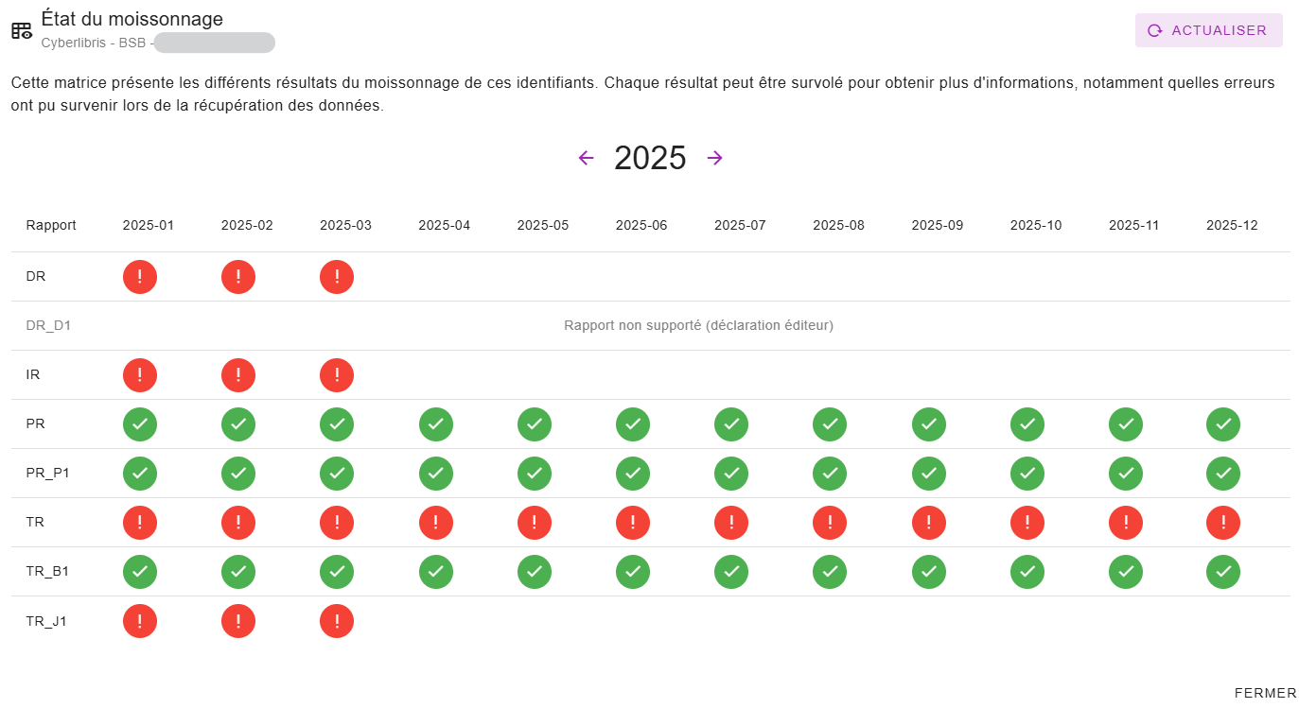Click FERMER to close the dialog

click(1263, 693)
